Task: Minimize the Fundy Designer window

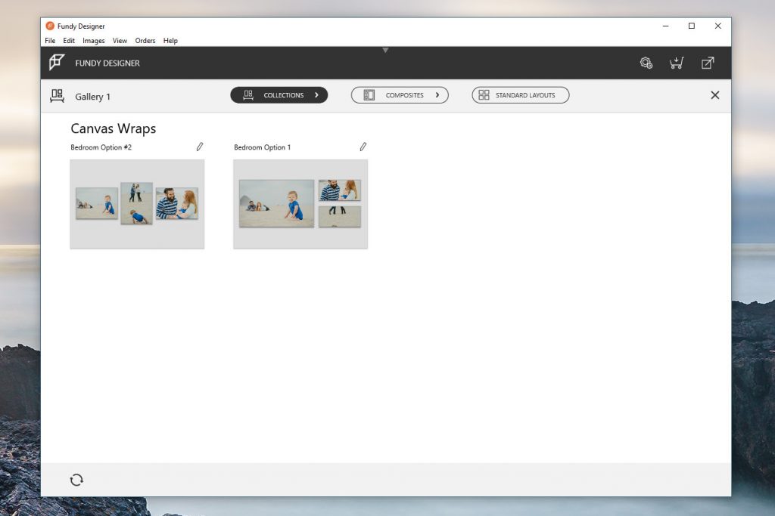Action: pyautogui.click(x=666, y=26)
